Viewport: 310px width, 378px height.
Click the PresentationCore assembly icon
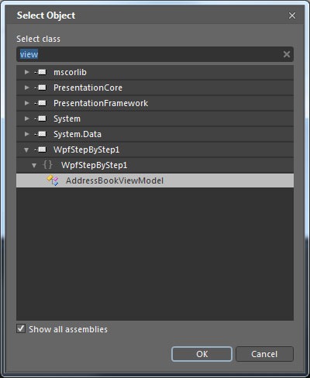pos(41,88)
